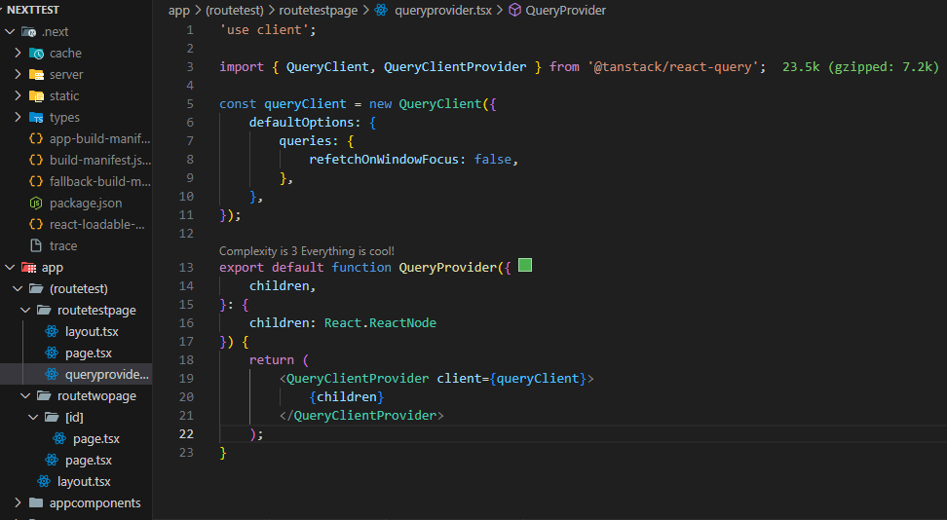Click the static folder icon
Viewport: 947px width, 520px height.
pos(36,95)
